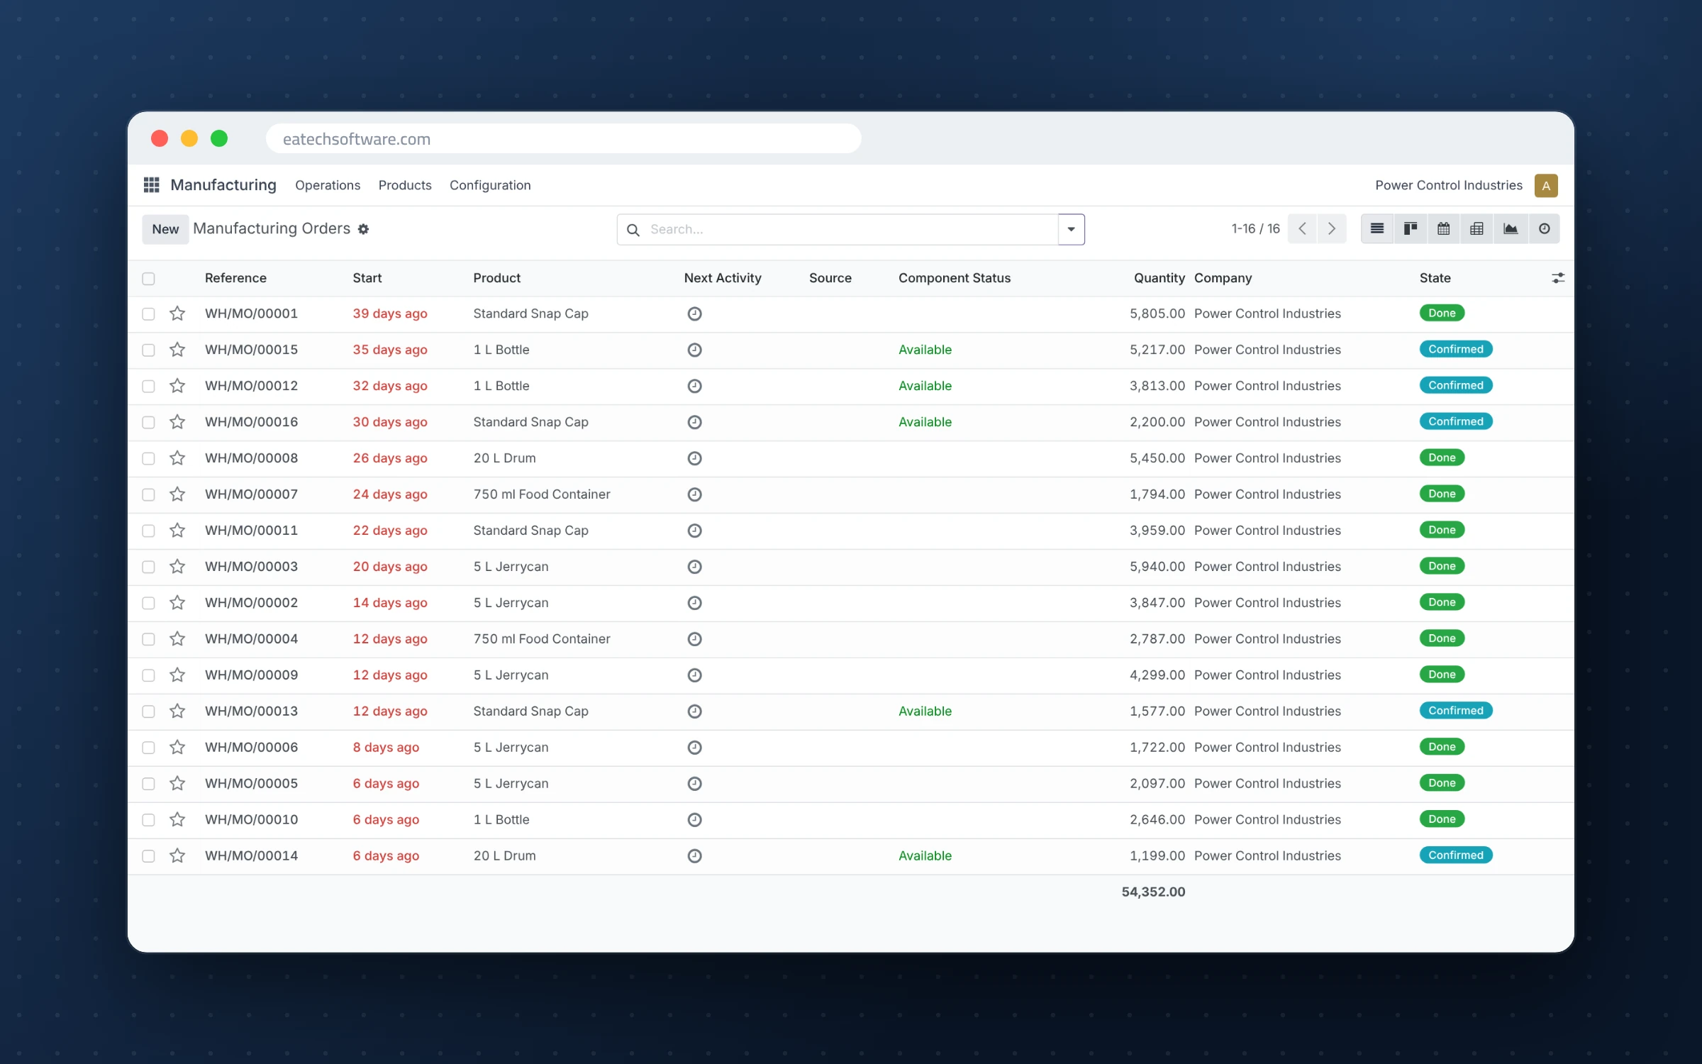Viewport: 1702px width, 1064px height.
Task: Open activity clock for WH/MO/00012
Action: (x=695, y=386)
